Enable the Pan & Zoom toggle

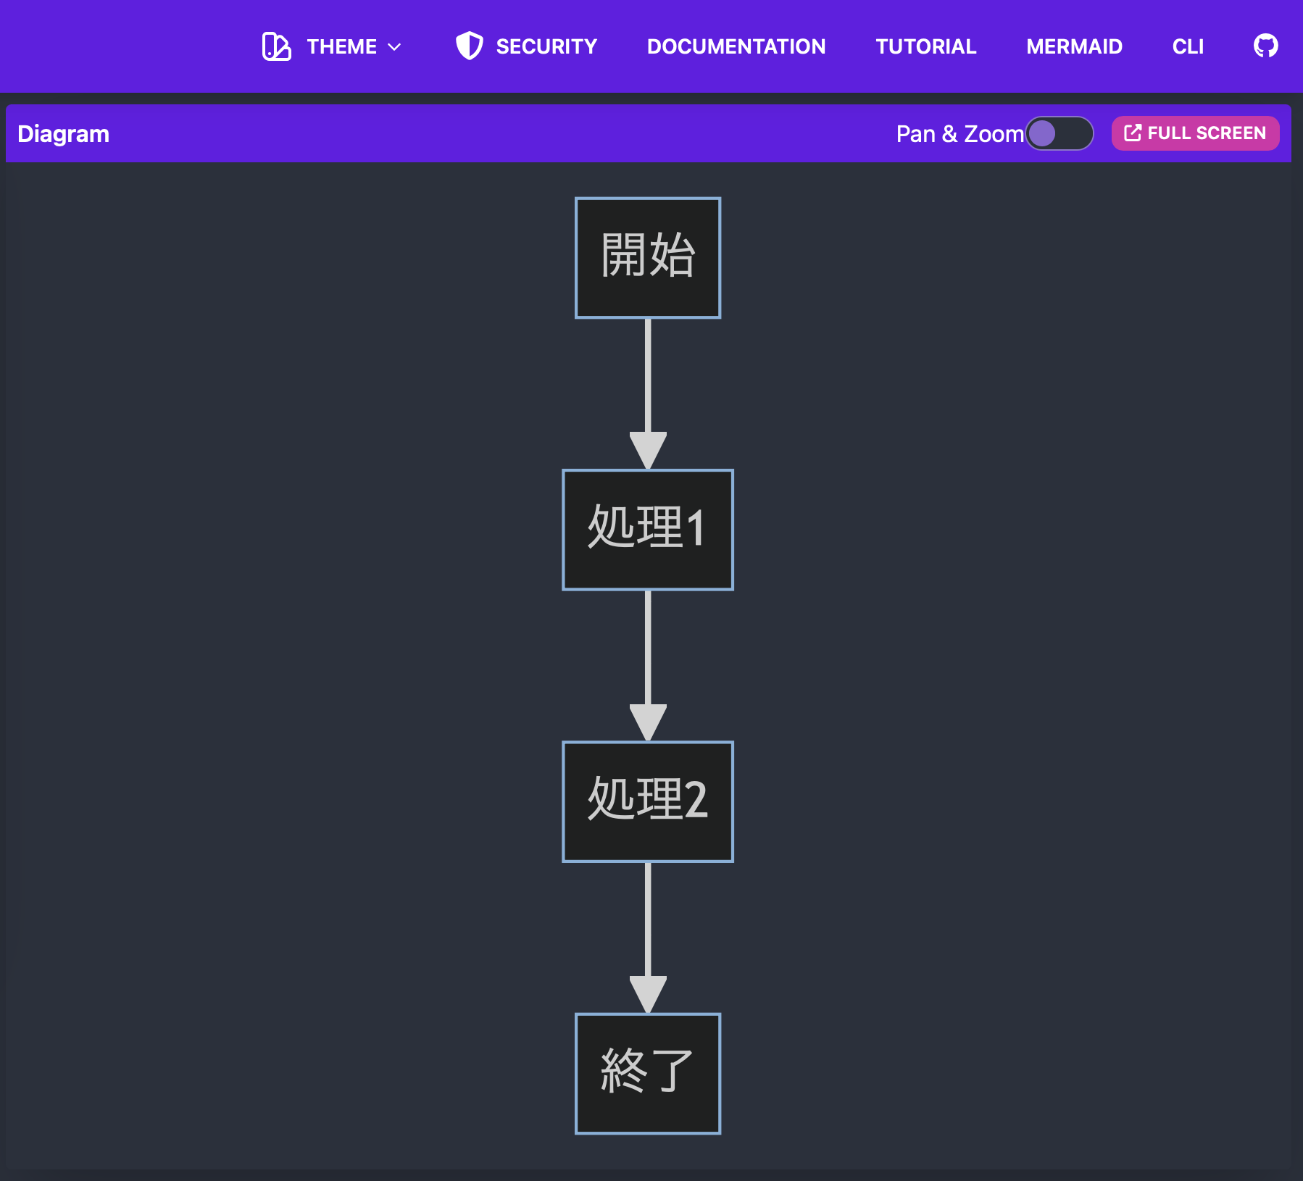click(1061, 133)
